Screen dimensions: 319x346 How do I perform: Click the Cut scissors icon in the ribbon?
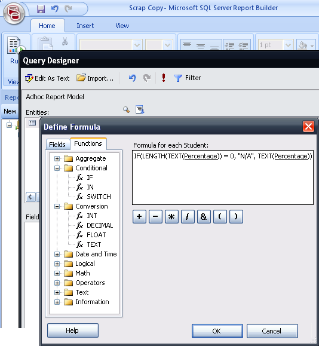tap(65, 41)
